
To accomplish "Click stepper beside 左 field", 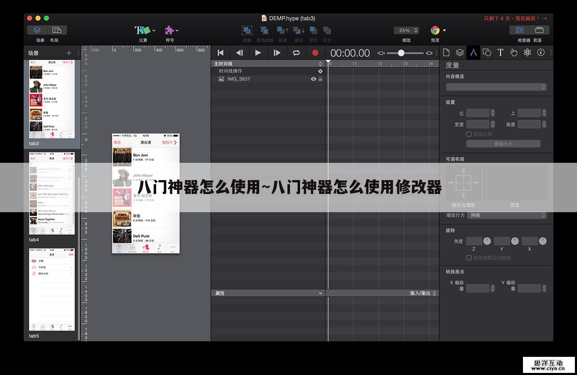I will [493, 113].
